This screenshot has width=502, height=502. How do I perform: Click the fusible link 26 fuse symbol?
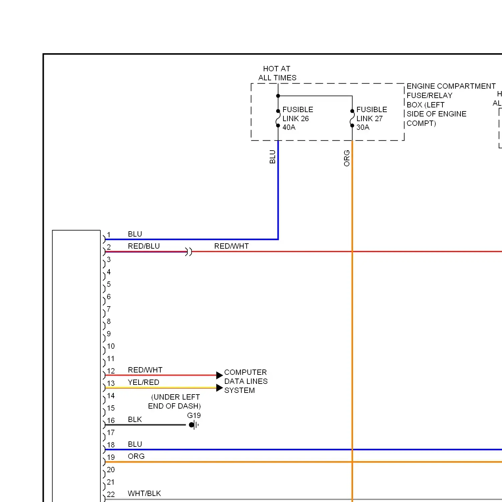tap(278, 118)
